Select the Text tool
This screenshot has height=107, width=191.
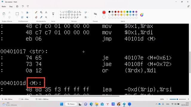[46, 12]
